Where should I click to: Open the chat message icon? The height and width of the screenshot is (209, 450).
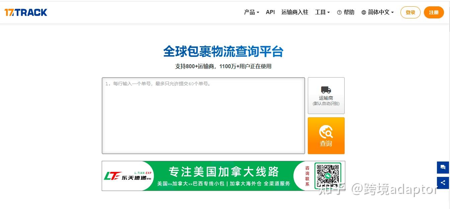443,167
